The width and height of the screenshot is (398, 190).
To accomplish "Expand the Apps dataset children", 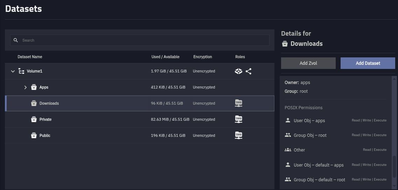I will click(x=25, y=87).
